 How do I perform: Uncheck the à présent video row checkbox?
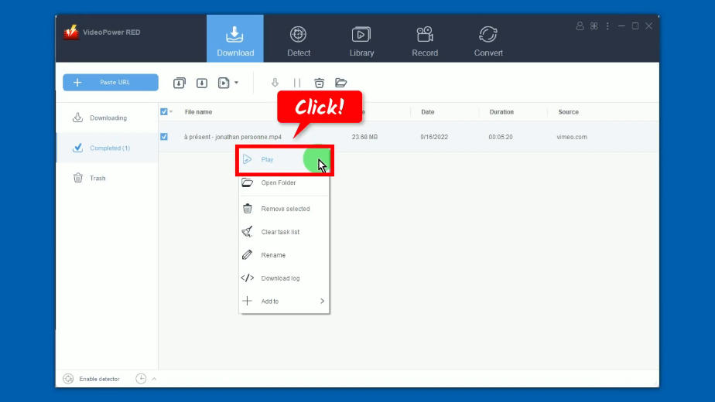(164, 137)
